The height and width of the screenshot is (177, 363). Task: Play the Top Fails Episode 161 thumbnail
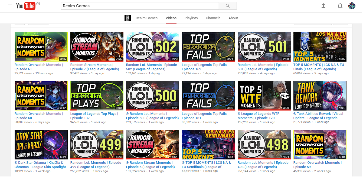click(x=208, y=96)
